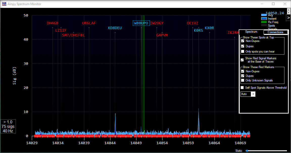Select the KD8DEU spot label
Viewport: 291px width, 153px height.
tap(115, 28)
